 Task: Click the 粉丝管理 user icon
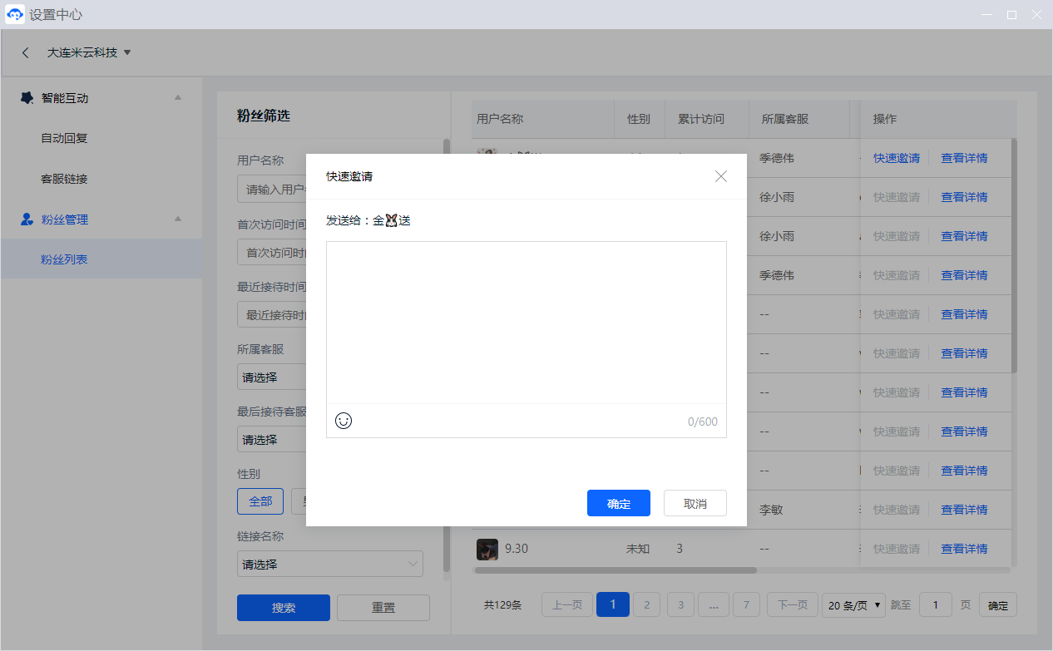click(27, 220)
